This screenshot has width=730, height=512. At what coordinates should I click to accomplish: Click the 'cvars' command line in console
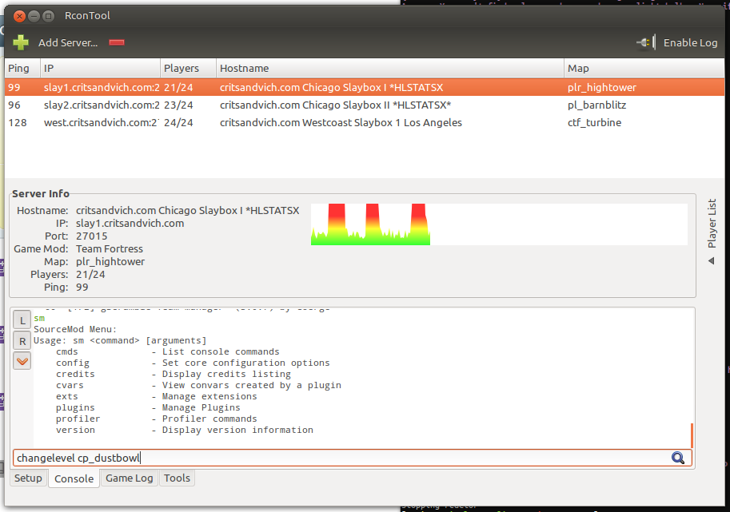click(x=198, y=385)
